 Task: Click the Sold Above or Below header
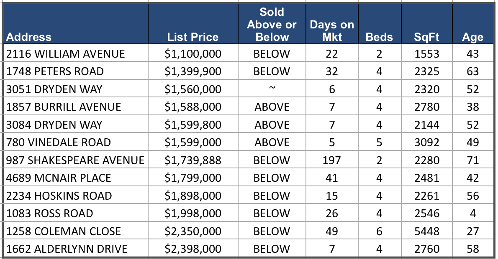click(x=272, y=24)
